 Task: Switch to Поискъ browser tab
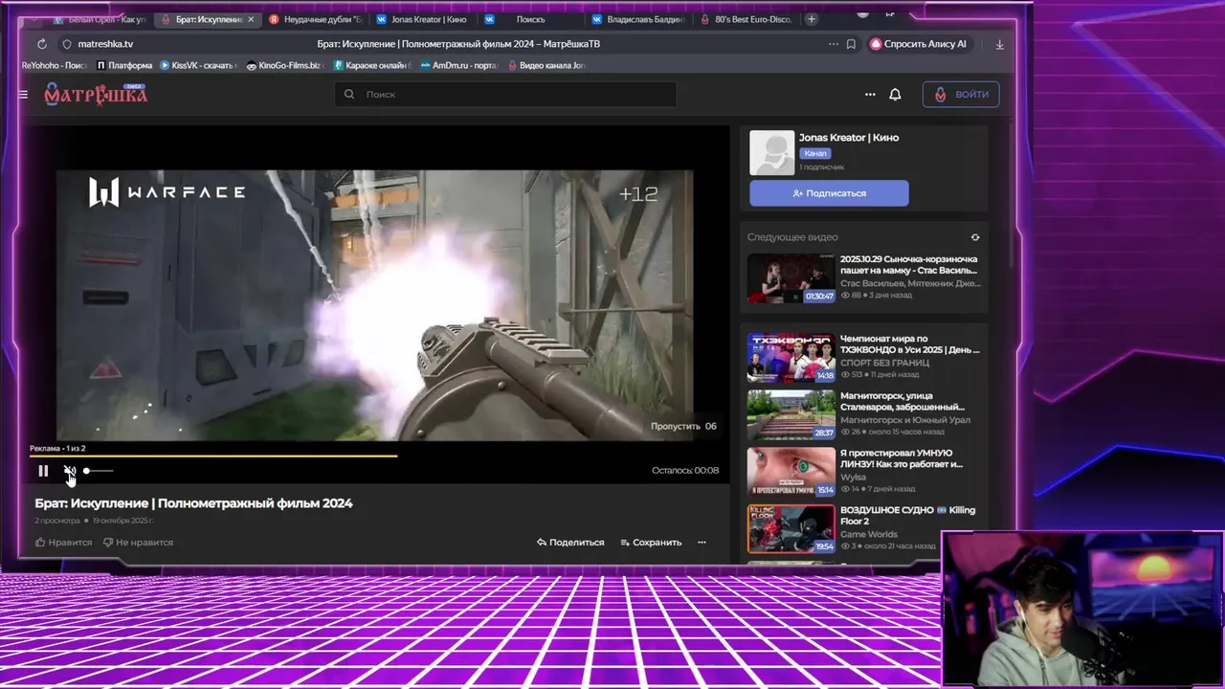point(530,19)
